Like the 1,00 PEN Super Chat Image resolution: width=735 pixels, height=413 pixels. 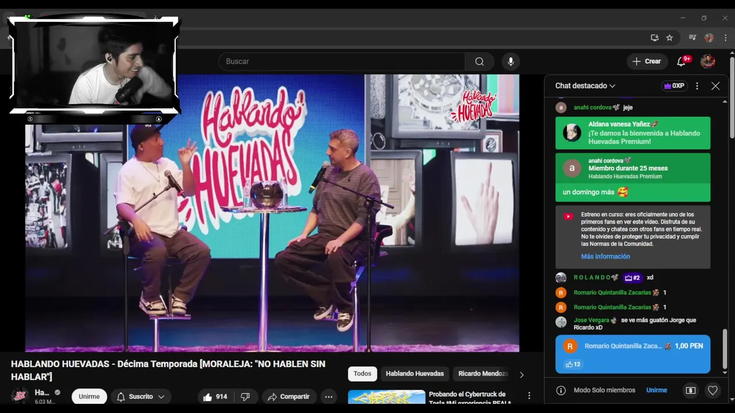tap(572, 364)
